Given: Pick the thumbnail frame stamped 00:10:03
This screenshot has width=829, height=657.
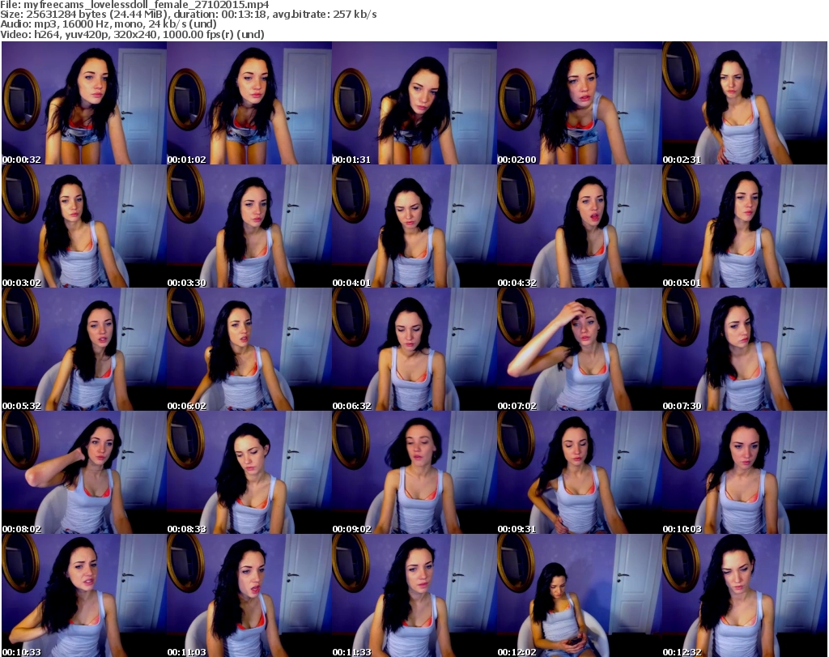Looking at the screenshot, I should [x=745, y=472].
